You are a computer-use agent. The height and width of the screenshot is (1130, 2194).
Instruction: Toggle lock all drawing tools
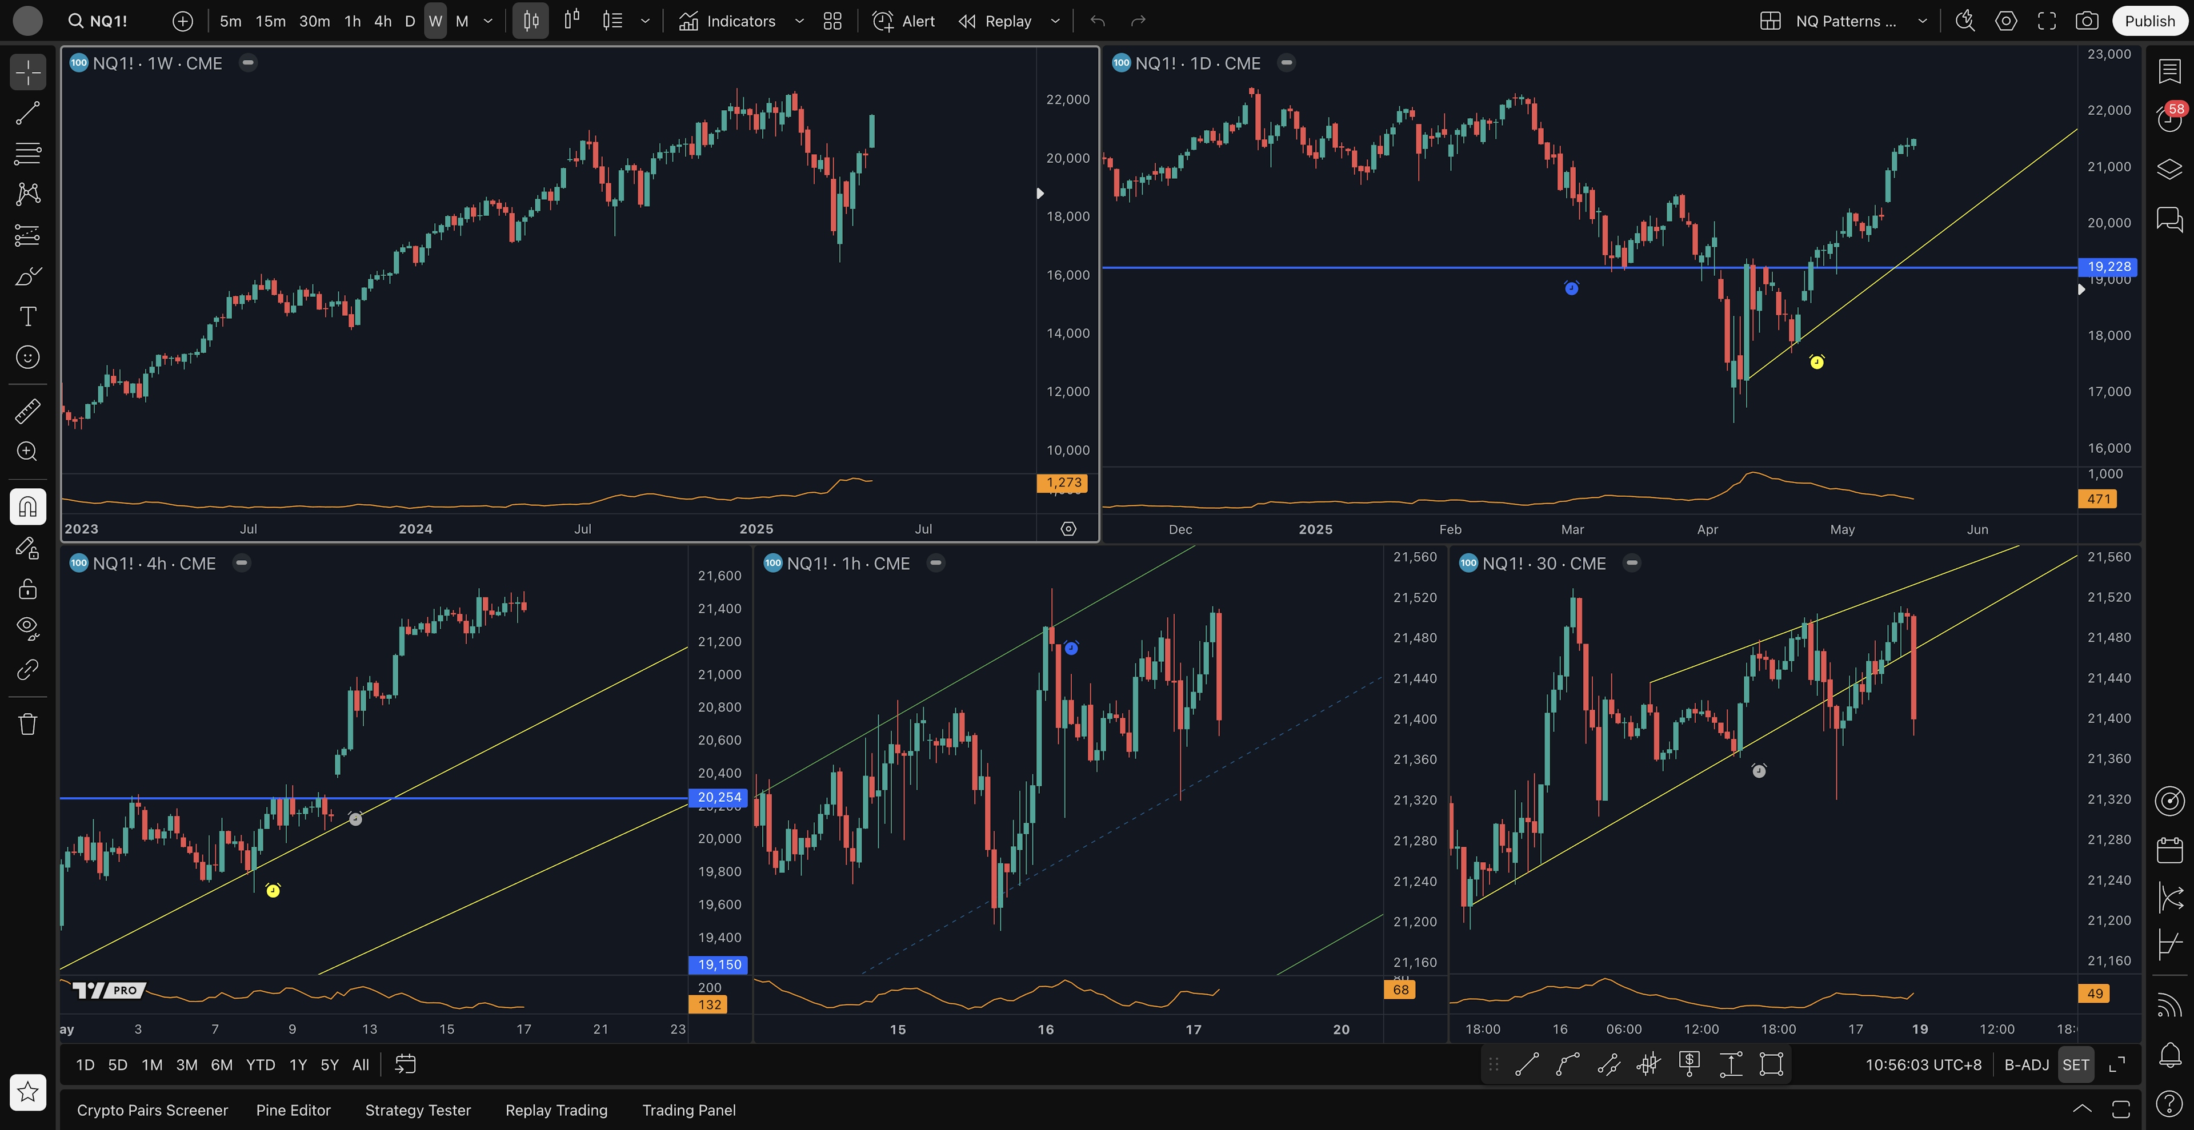[x=27, y=589]
